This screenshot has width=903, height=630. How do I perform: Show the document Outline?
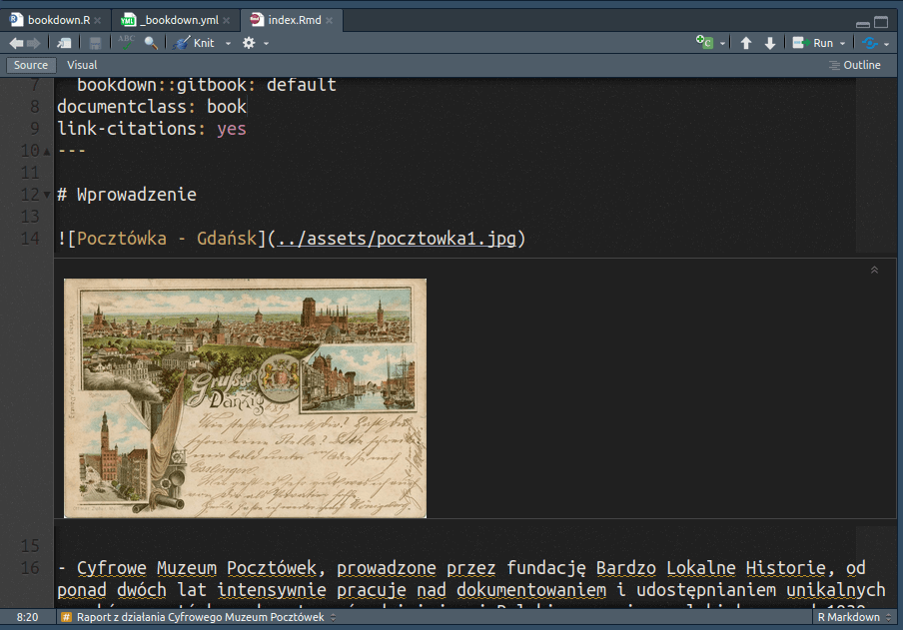point(855,65)
